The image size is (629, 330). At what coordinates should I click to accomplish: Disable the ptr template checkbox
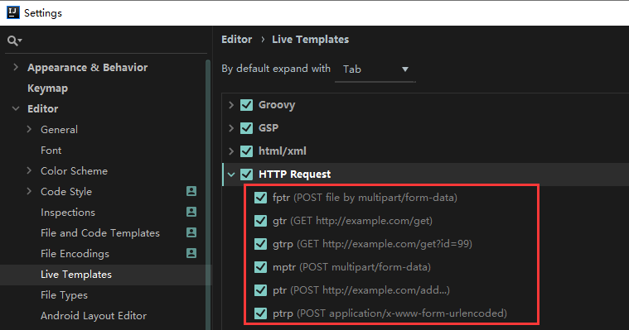[x=260, y=290]
